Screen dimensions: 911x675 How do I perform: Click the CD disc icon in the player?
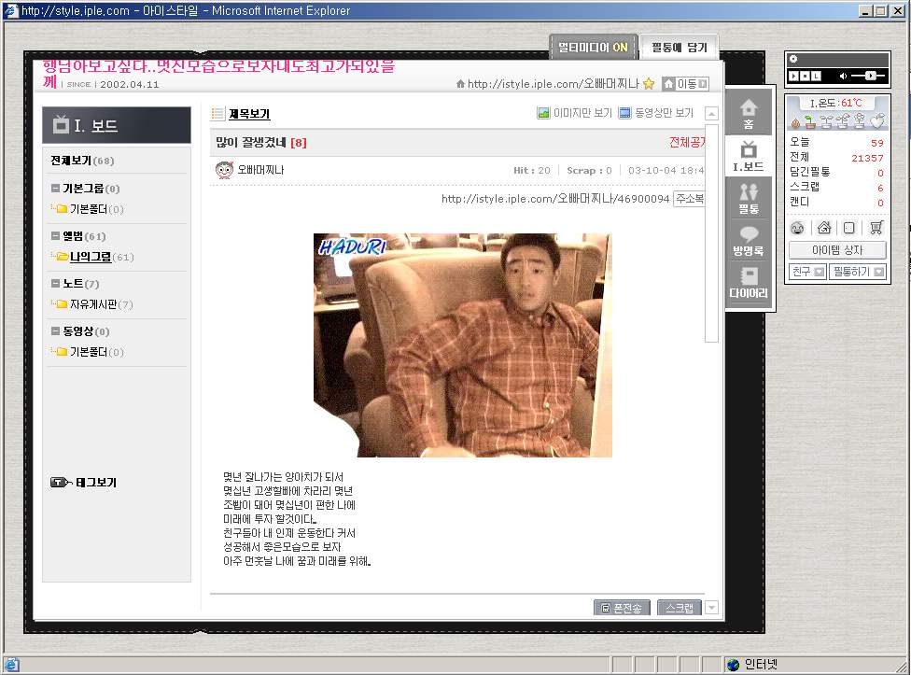pyautogui.click(x=793, y=59)
